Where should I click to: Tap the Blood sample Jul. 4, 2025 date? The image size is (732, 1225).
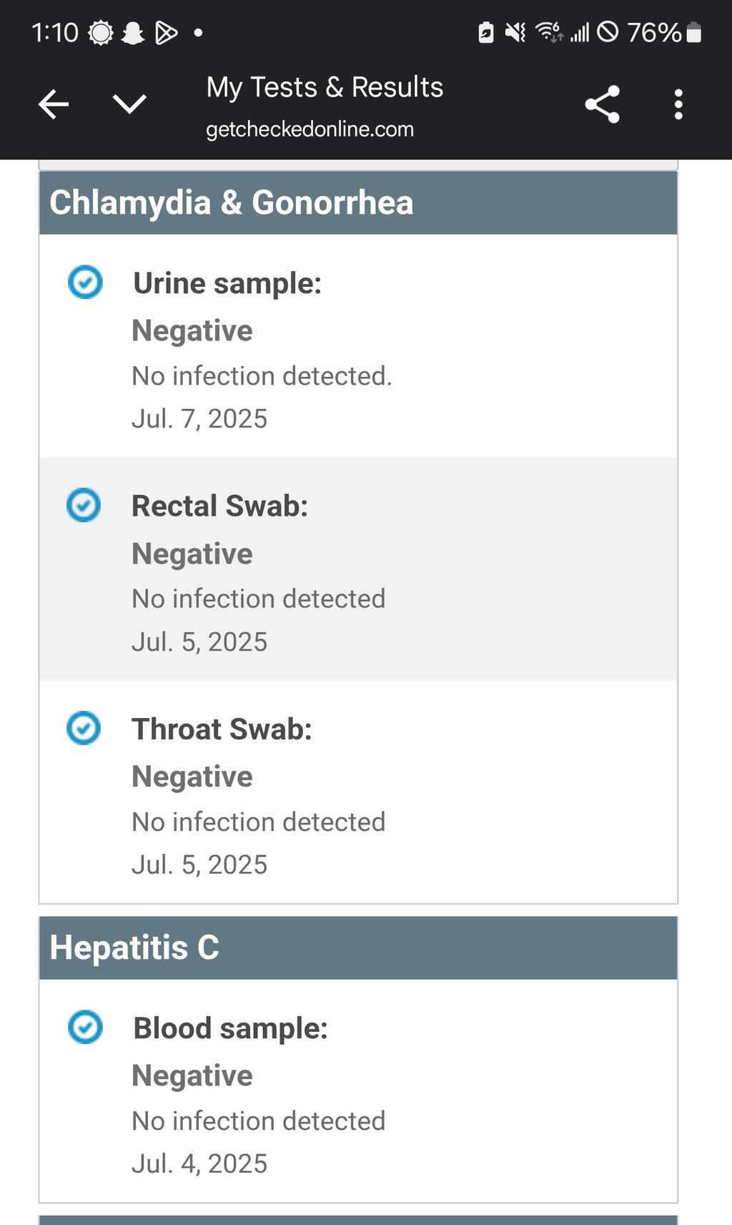coord(199,1163)
